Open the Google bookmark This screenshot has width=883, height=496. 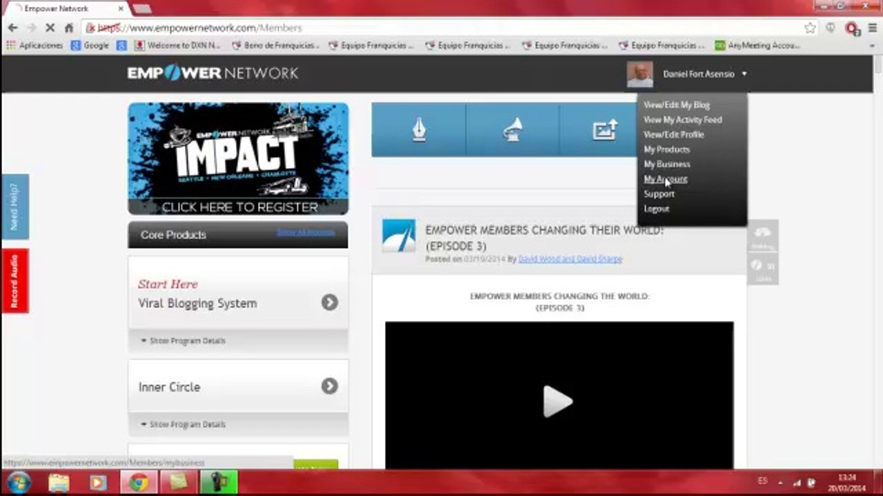(90, 45)
